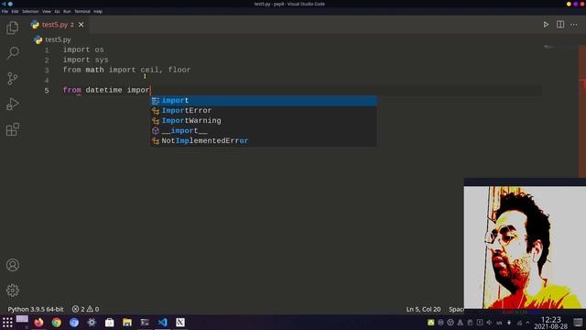Open the terminal from the taskbar
586x330 pixels.
pyautogui.click(x=145, y=322)
